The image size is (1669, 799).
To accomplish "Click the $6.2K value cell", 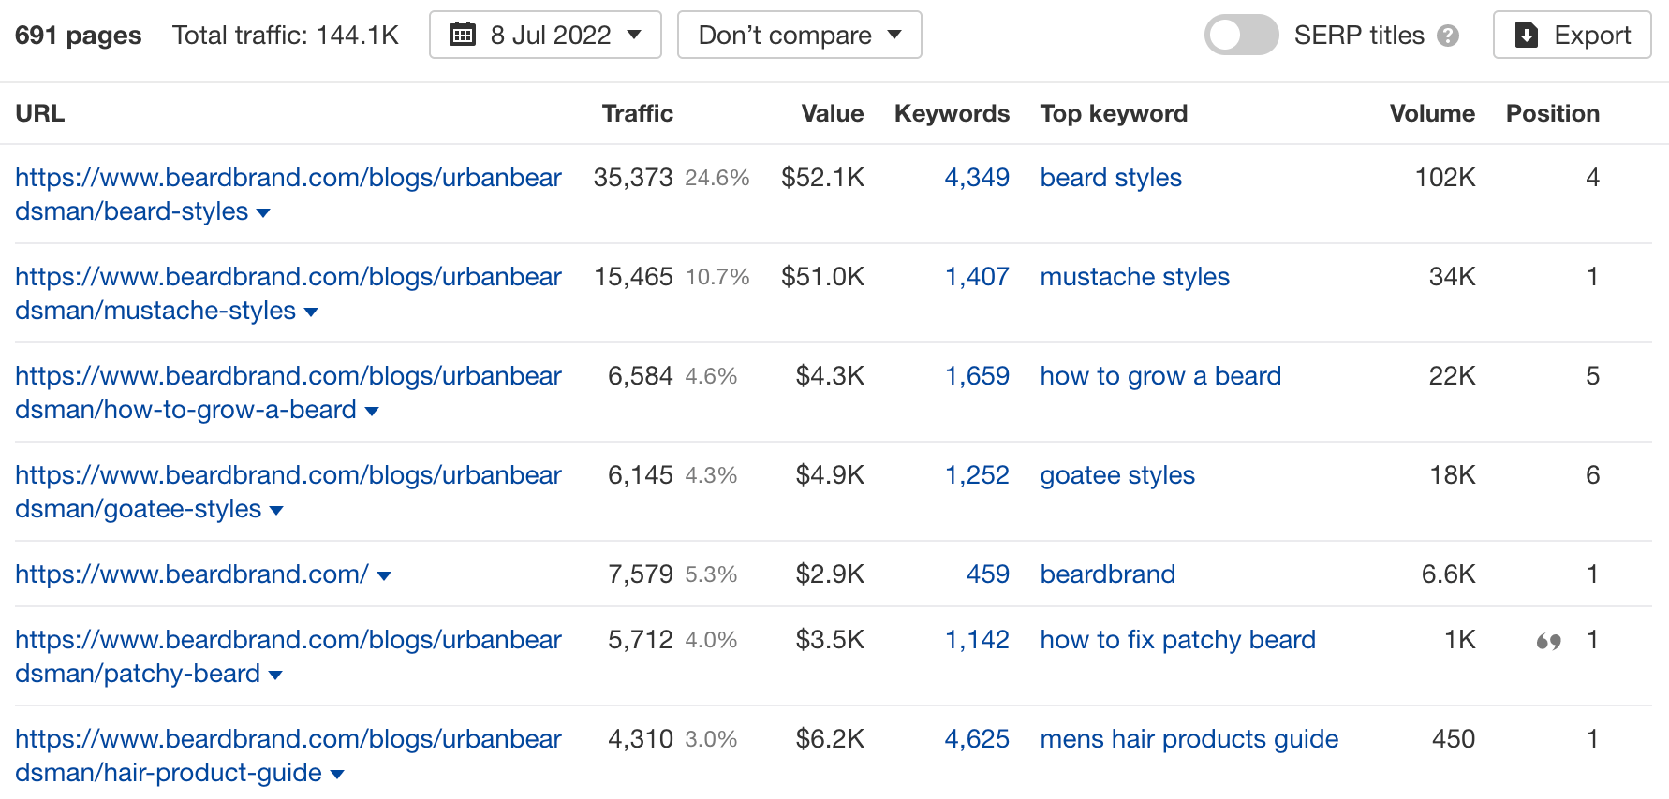I will tap(830, 739).
